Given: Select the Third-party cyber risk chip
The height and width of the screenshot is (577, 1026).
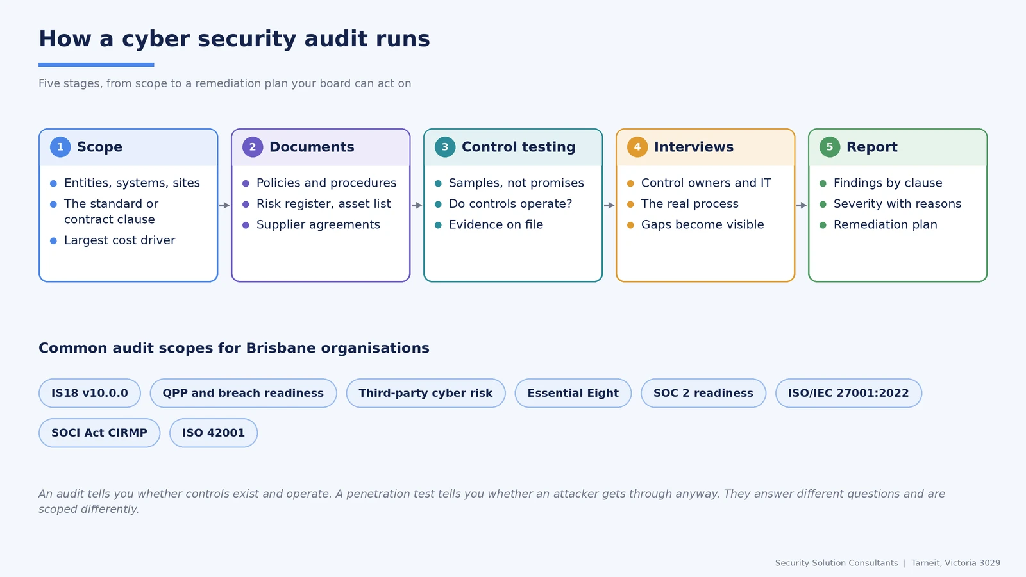Looking at the screenshot, I should click(x=426, y=393).
